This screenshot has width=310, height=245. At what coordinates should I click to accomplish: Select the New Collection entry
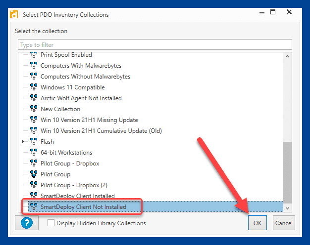60,109
